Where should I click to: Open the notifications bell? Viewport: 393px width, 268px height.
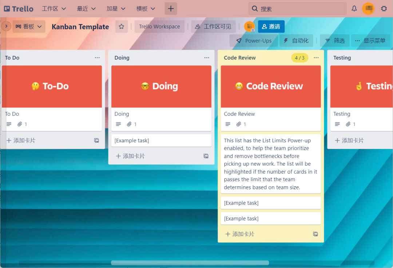pos(354,9)
